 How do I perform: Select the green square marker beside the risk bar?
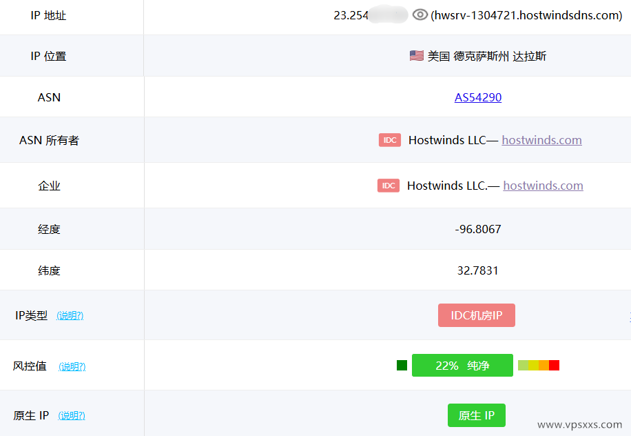tap(401, 366)
